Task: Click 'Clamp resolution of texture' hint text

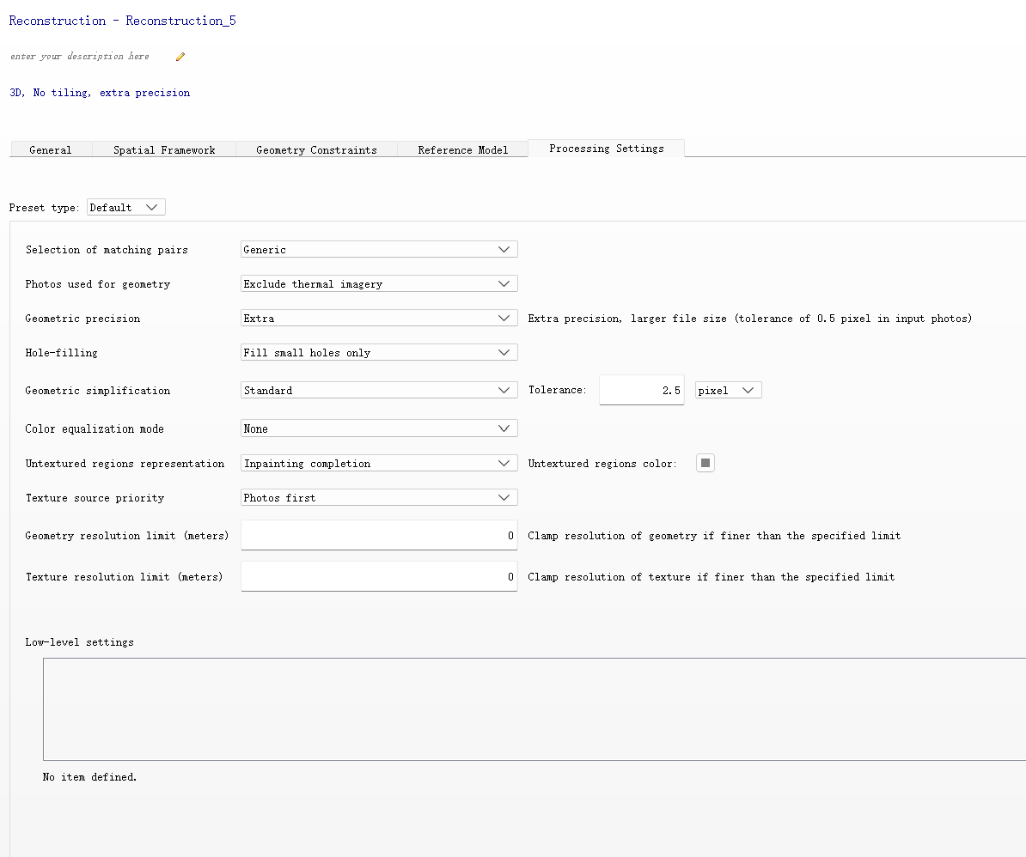Action: pyautogui.click(x=711, y=576)
